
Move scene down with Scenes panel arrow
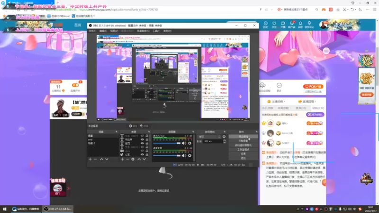pyautogui.click(x=107, y=160)
